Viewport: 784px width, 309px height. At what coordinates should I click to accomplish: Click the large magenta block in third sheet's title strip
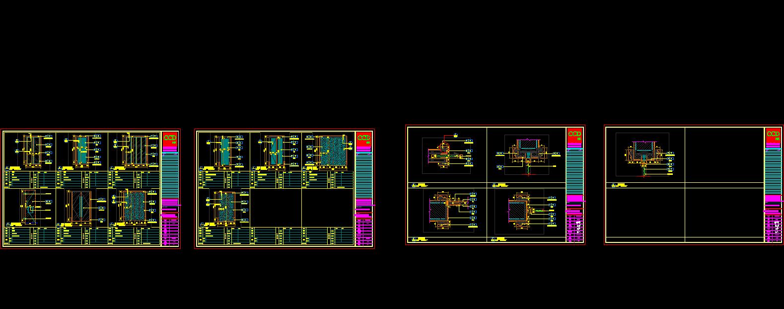point(574,198)
